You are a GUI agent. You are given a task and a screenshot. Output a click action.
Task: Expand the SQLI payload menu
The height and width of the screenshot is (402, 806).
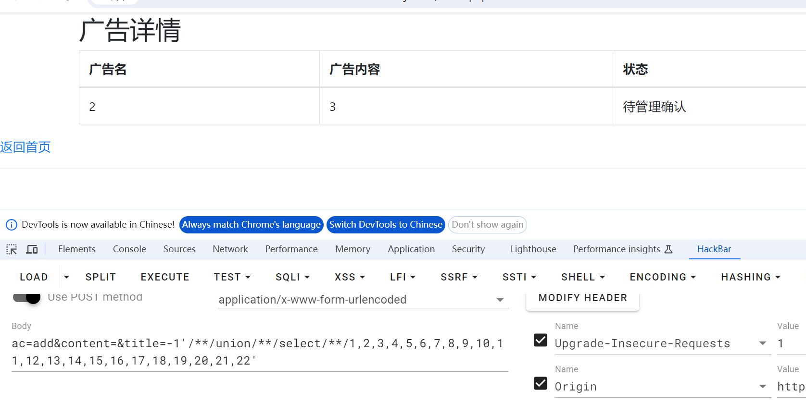point(292,277)
